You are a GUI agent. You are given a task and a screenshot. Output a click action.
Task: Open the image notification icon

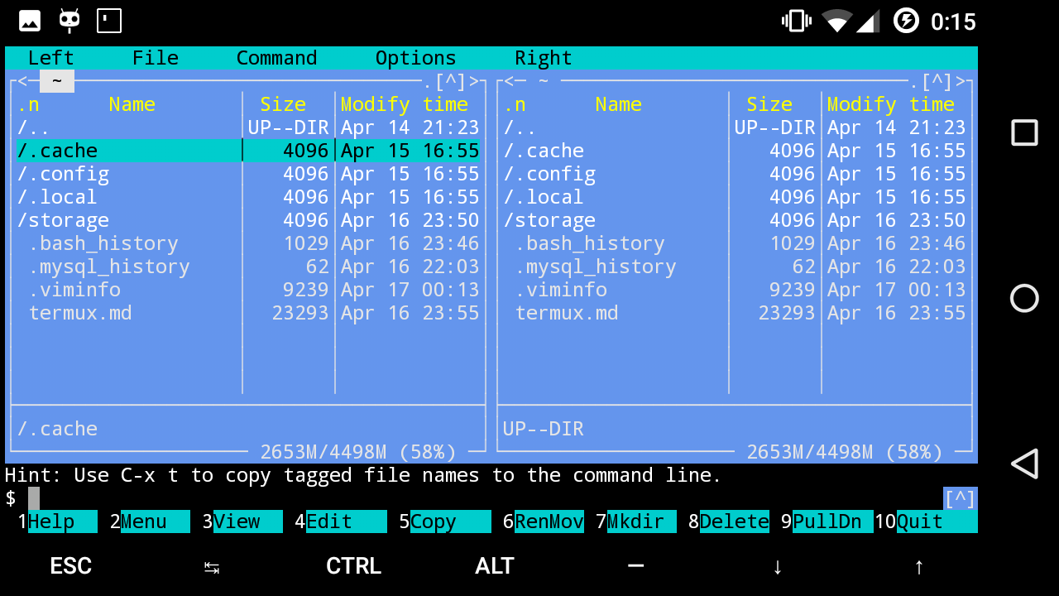point(30,21)
